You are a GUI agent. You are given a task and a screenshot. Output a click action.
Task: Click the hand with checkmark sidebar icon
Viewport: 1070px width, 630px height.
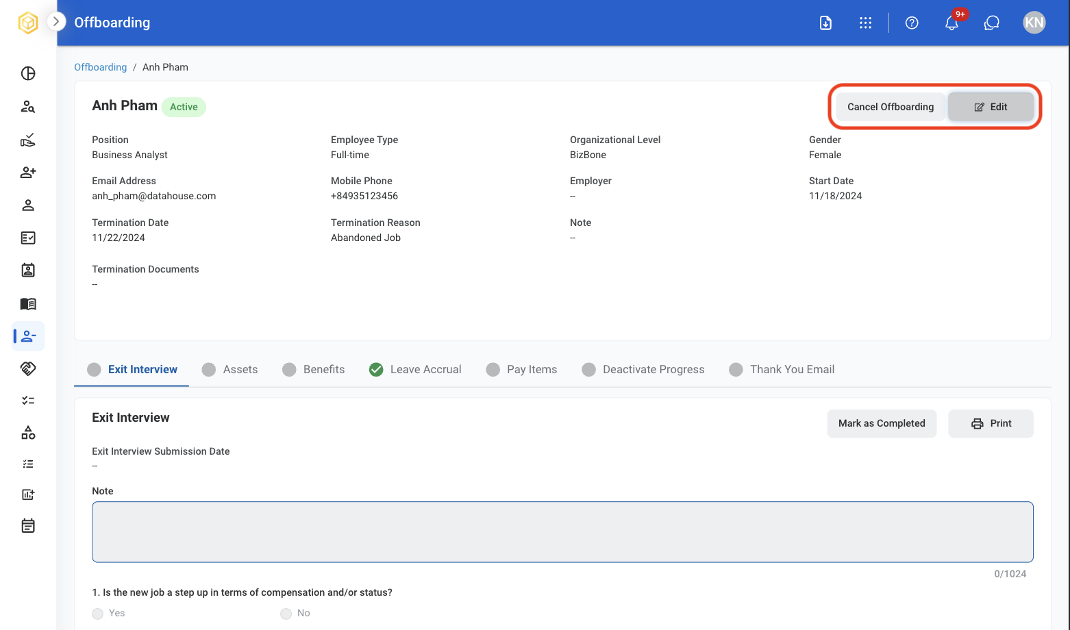(28, 140)
